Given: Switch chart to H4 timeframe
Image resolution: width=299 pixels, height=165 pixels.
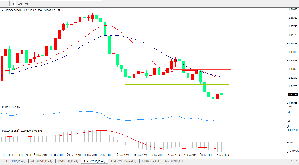Looking at the screenshot, I should pos(5,4).
